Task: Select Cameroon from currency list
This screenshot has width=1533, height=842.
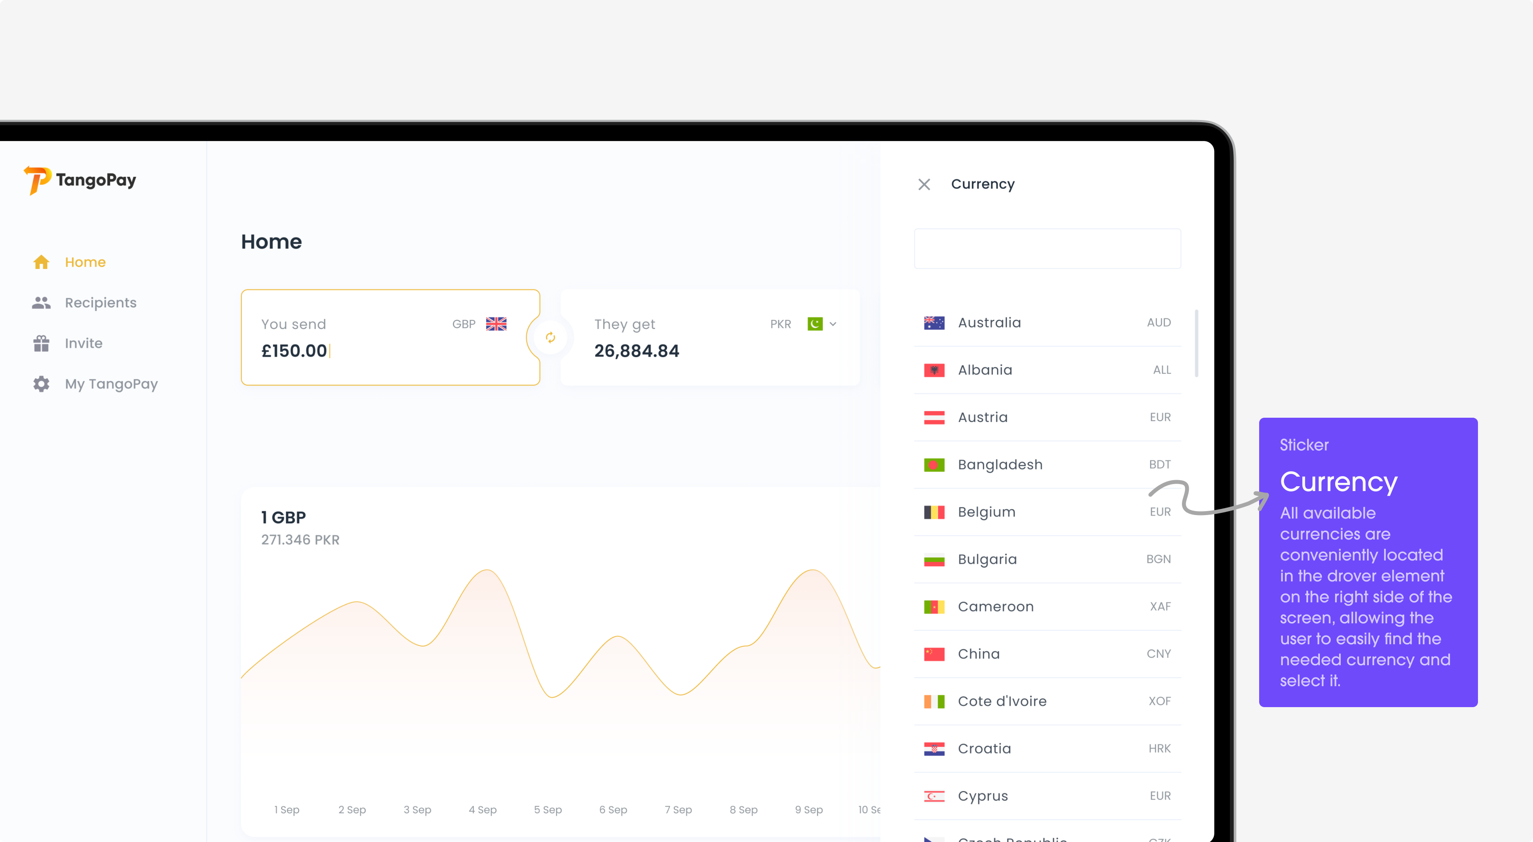Action: tap(1047, 607)
